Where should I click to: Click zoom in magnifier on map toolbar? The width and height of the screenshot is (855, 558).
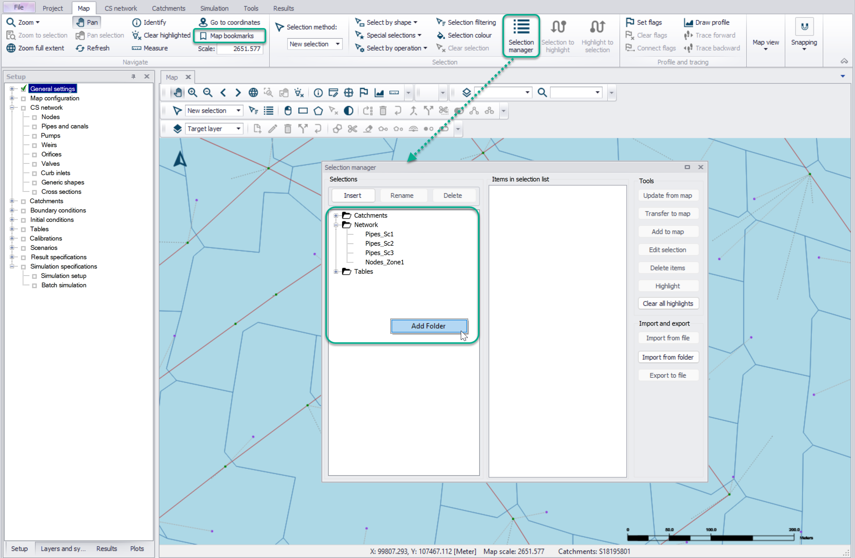tap(193, 93)
